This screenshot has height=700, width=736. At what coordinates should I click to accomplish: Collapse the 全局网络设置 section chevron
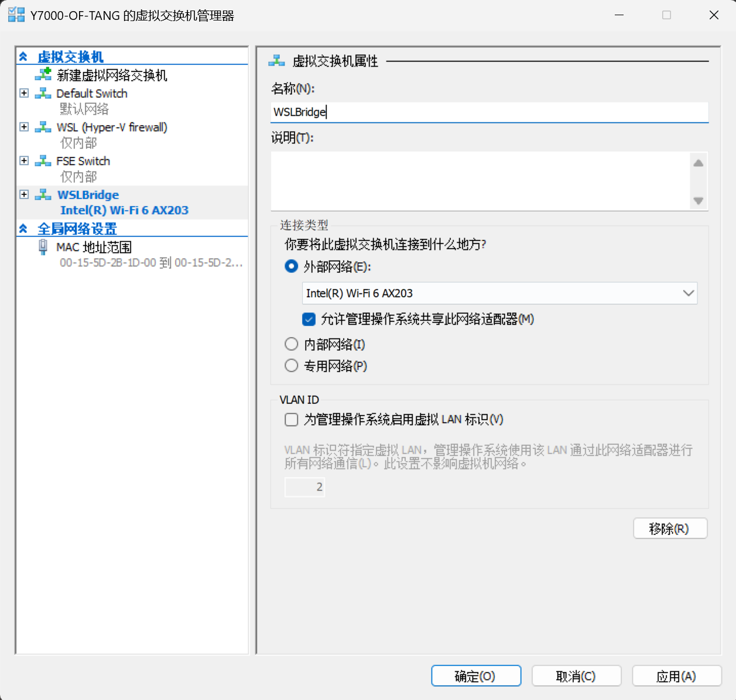point(23,229)
